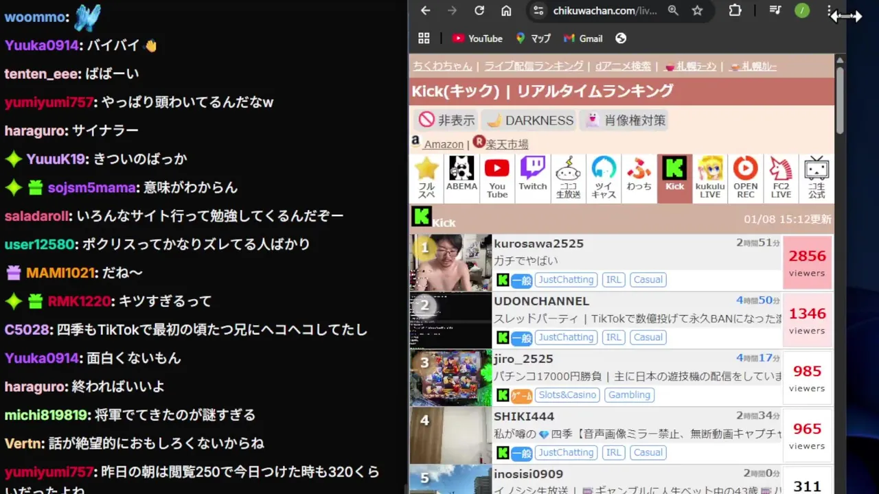Screen dimensions: 879x494
Task: Open the green profile avatar icon
Action: point(801,10)
